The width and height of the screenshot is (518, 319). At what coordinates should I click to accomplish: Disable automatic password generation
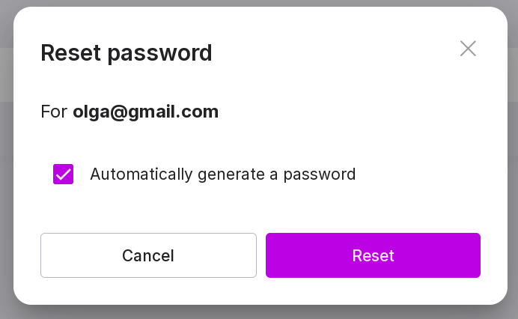point(64,174)
